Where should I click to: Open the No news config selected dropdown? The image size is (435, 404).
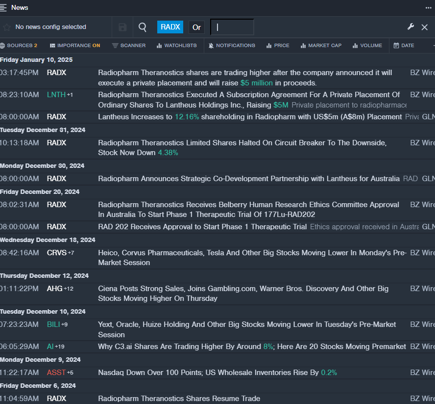coord(50,27)
